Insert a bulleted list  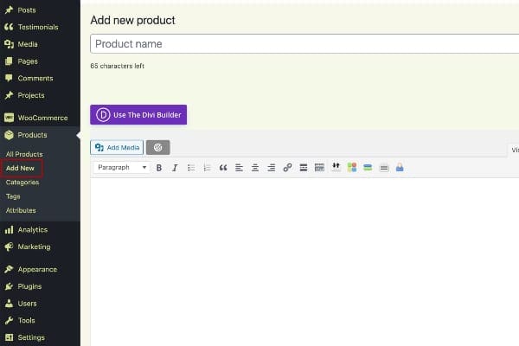pyautogui.click(x=191, y=168)
